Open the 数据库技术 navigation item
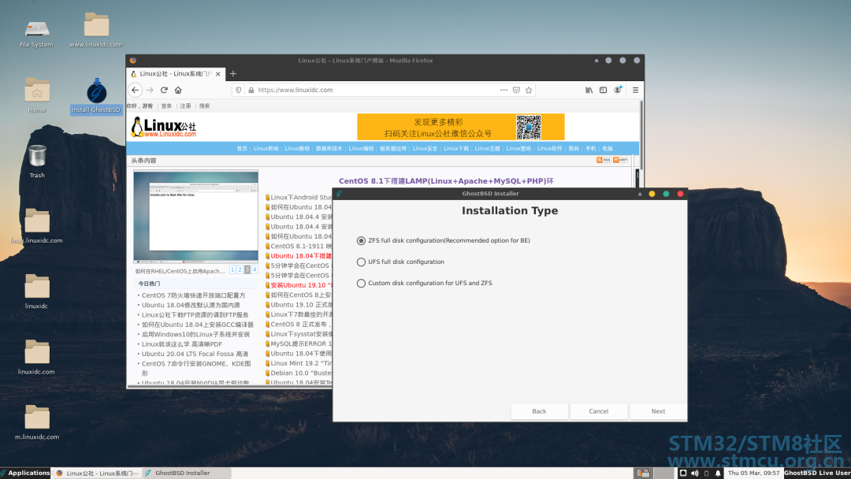This screenshot has height=479, width=851. tap(329, 149)
